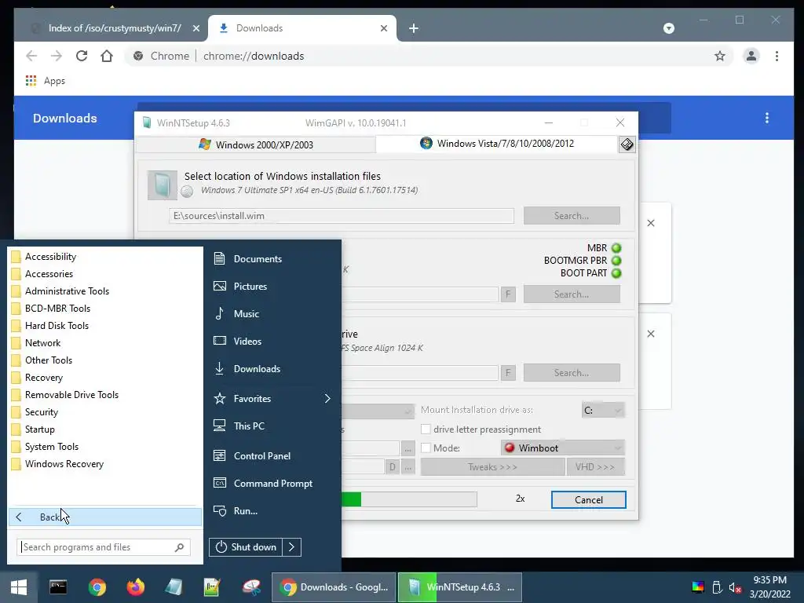Screen dimensions: 804x603
Task: Open the Security folder
Action: click(x=41, y=412)
